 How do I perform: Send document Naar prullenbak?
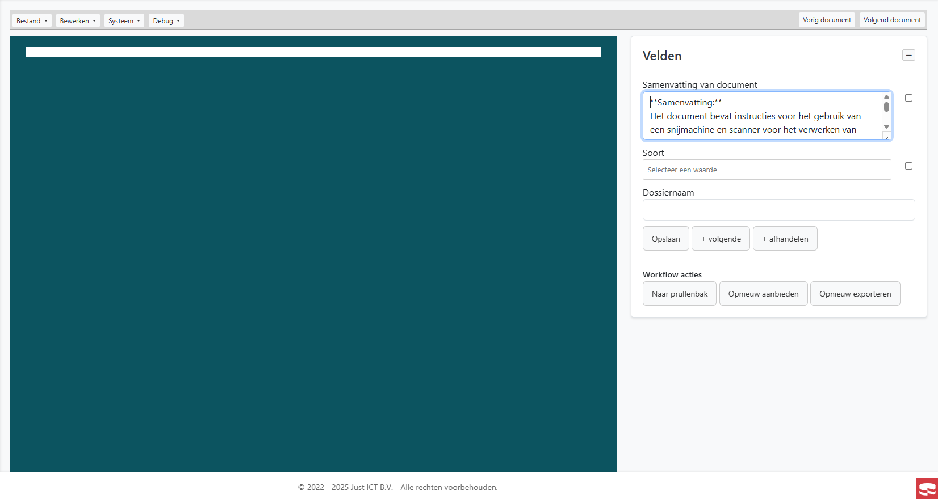[680, 294]
